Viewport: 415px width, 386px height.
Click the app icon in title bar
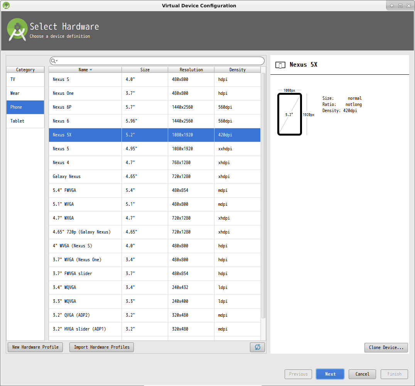click(6, 5)
